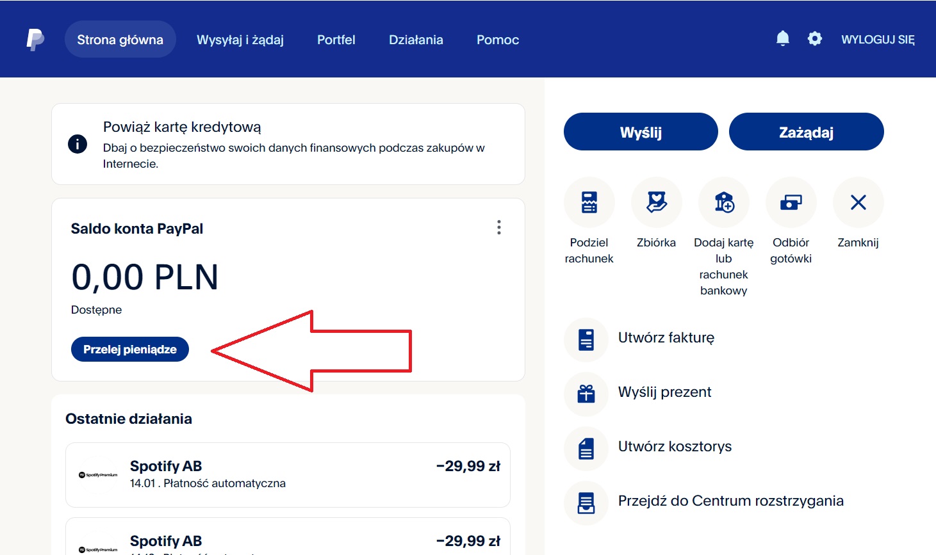936x555 pixels.
Task: Click the Przelej pieniądze button
Action: click(129, 350)
